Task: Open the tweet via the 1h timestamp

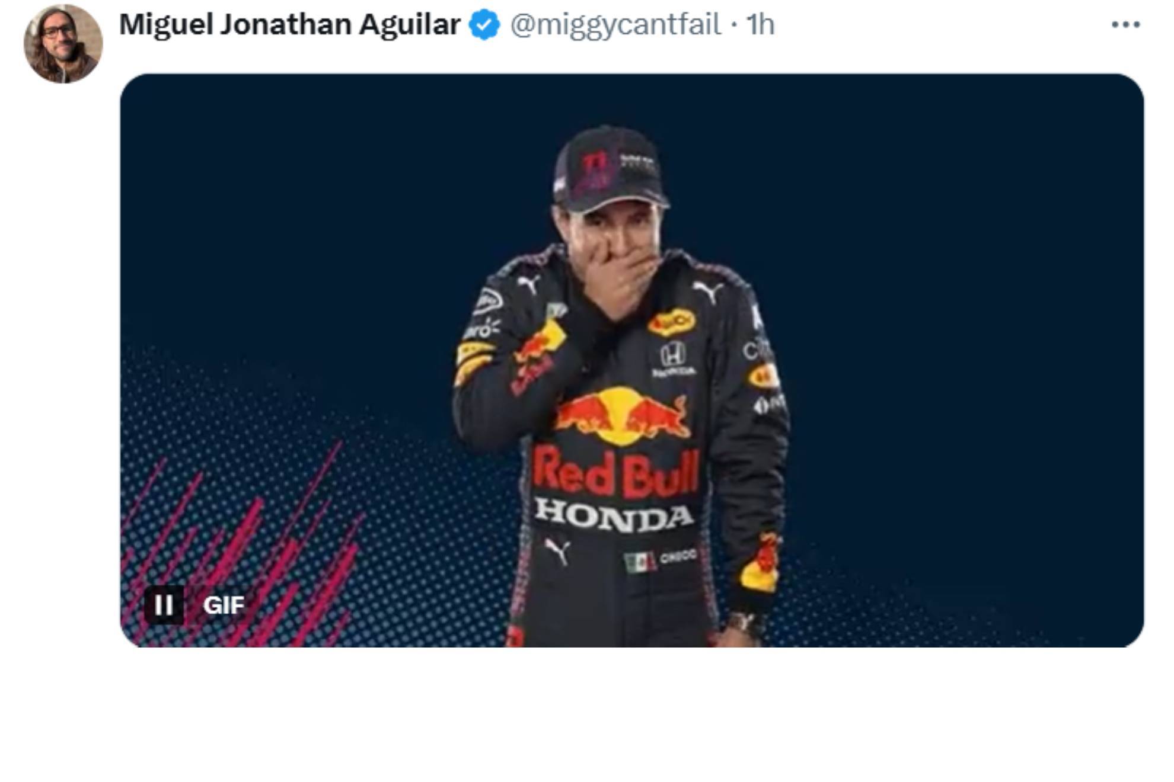Action: [760, 25]
